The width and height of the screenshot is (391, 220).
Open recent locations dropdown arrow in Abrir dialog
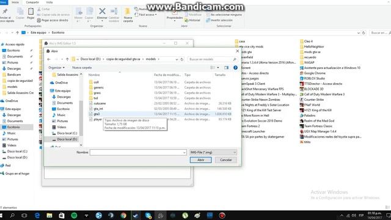[x=62, y=59]
